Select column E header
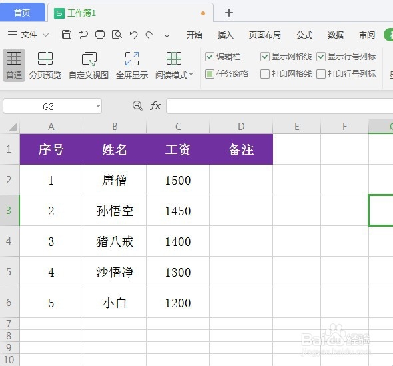Viewport: 393px width, 366px height. point(297,127)
